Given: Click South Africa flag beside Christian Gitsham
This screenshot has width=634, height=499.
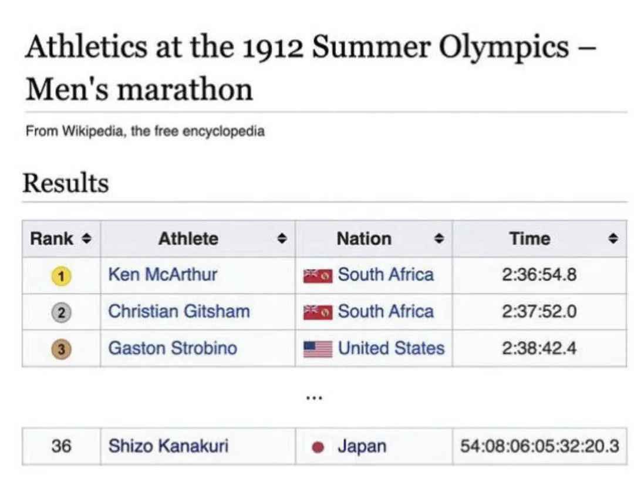Looking at the screenshot, I should pos(318,312).
